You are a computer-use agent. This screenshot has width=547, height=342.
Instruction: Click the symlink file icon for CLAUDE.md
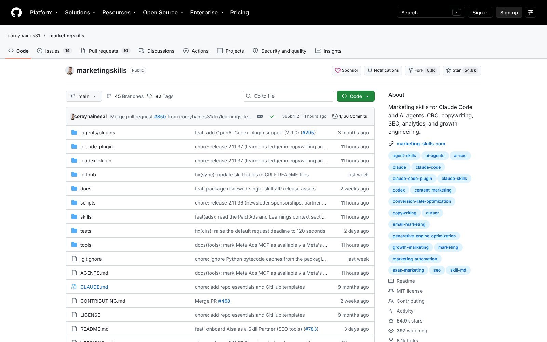[x=74, y=287]
